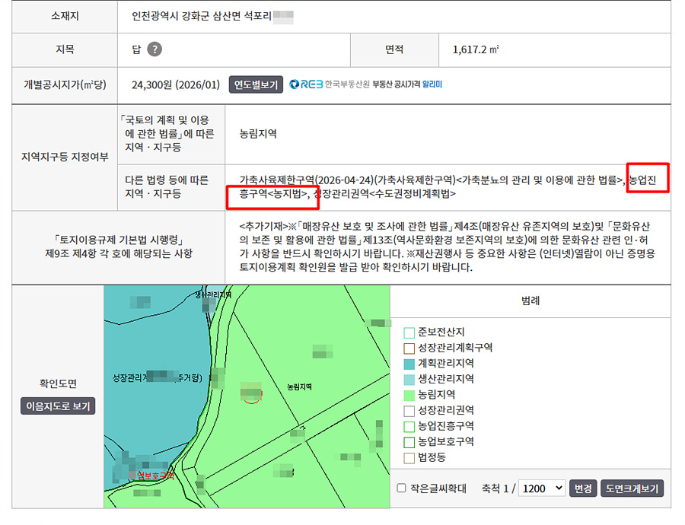Click the 준보전산지 legend swatch
Viewport: 685px width, 525px height.
pyautogui.click(x=409, y=332)
